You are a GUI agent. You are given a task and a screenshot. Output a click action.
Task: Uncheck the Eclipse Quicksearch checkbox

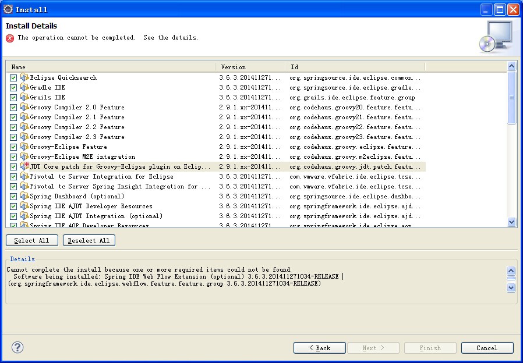pos(13,78)
